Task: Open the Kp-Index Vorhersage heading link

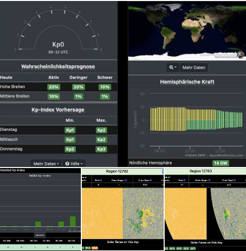Action: pyautogui.click(x=58, y=110)
